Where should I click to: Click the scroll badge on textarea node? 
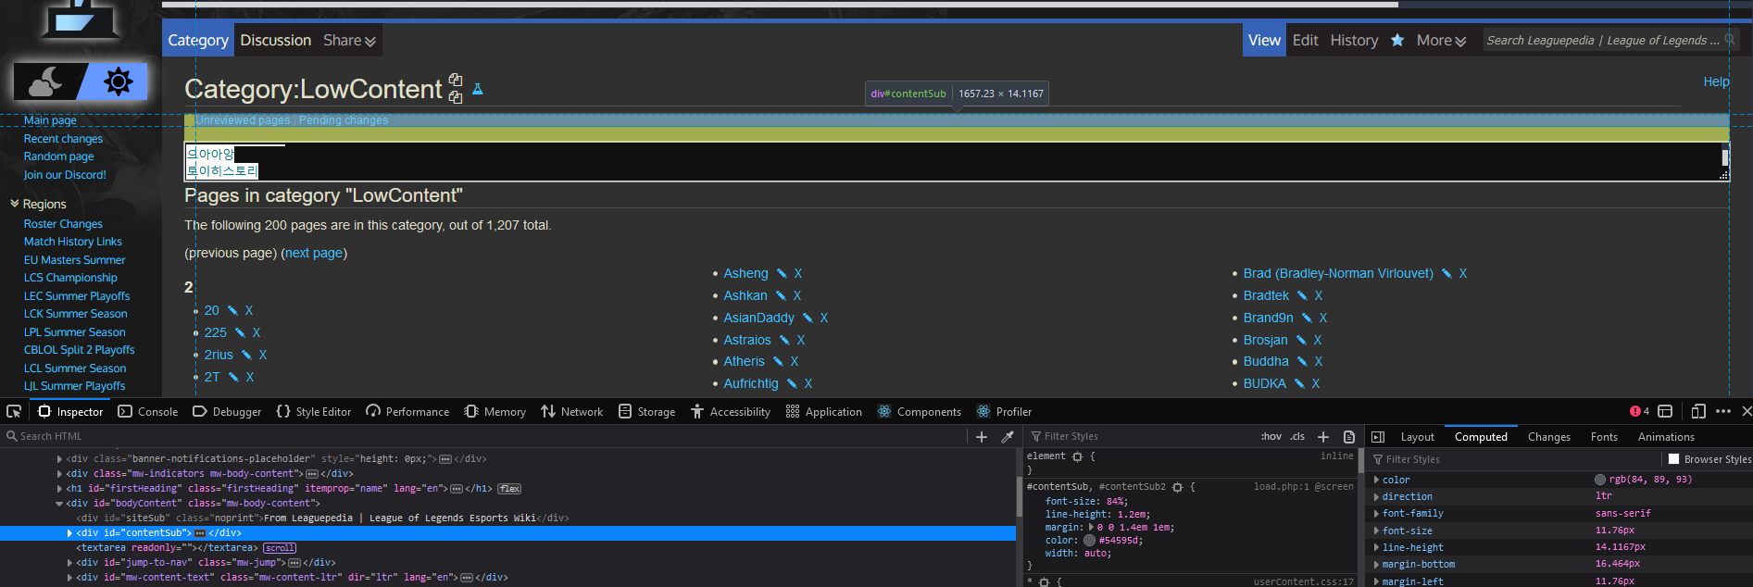(x=280, y=548)
